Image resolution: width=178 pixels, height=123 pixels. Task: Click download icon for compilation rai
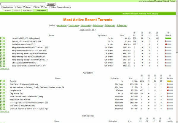click(4, 90)
